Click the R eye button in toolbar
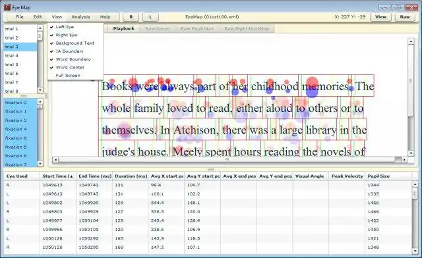The width and height of the screenshot is (422, 258). [131, 17]
